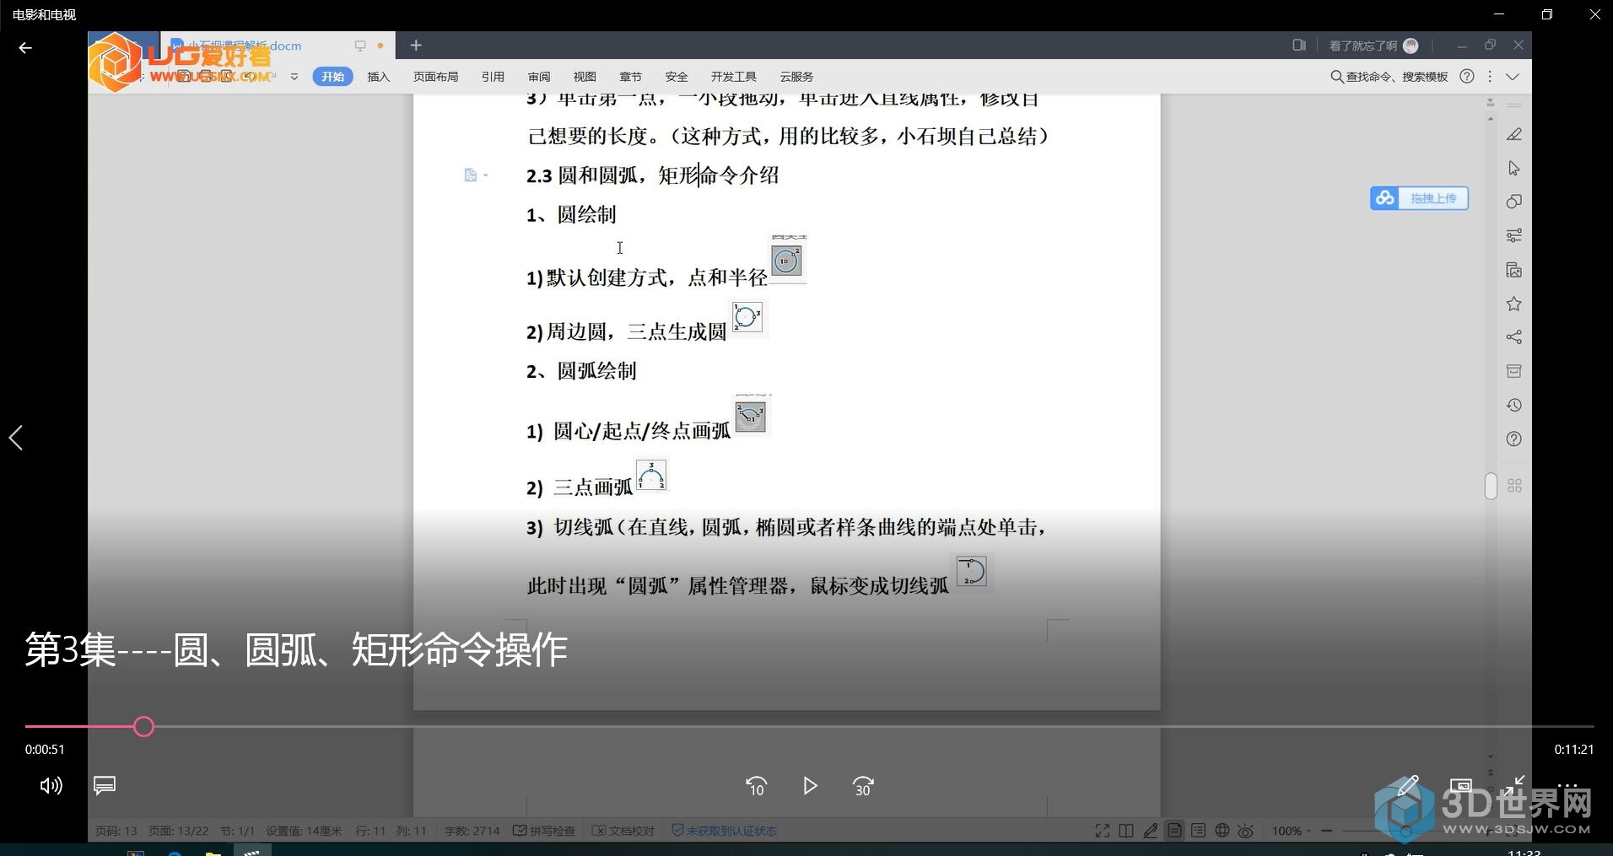This screenshot has width=1613, height=856.
Task: Click the pink seek bar handle
Action: 143,726
